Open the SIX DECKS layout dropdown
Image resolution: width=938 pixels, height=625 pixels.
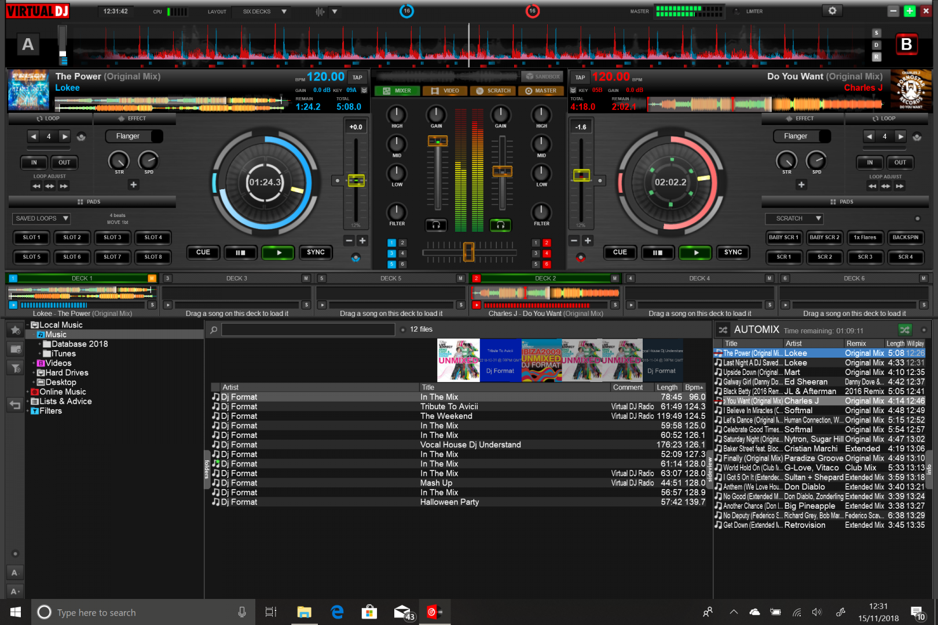tap(262, 12)
